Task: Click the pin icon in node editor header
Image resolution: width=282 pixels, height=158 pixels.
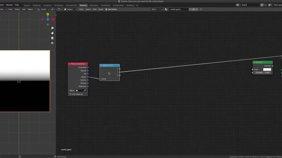Action: tap(201, 9)
